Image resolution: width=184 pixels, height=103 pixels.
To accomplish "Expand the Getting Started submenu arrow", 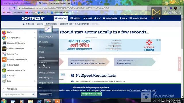I will click(35, 65).
